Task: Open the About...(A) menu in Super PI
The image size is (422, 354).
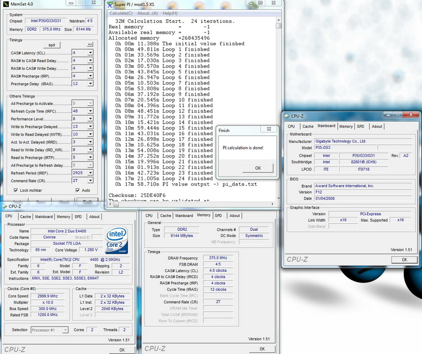Action: (x=148, y=13)
